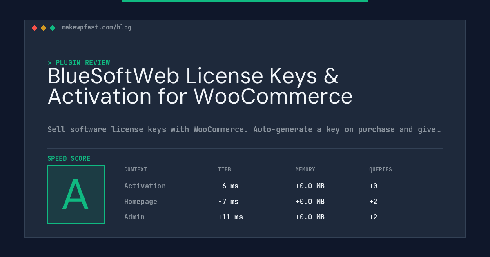Click Activation row memory '+0.0 MB'

click(310, 186)
